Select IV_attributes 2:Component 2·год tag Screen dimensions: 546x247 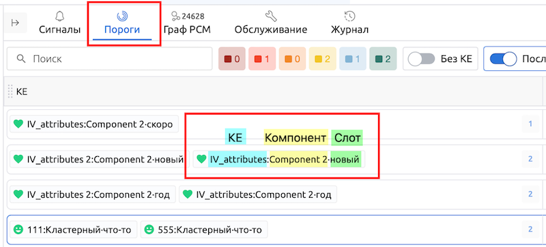tap(93, 194)
